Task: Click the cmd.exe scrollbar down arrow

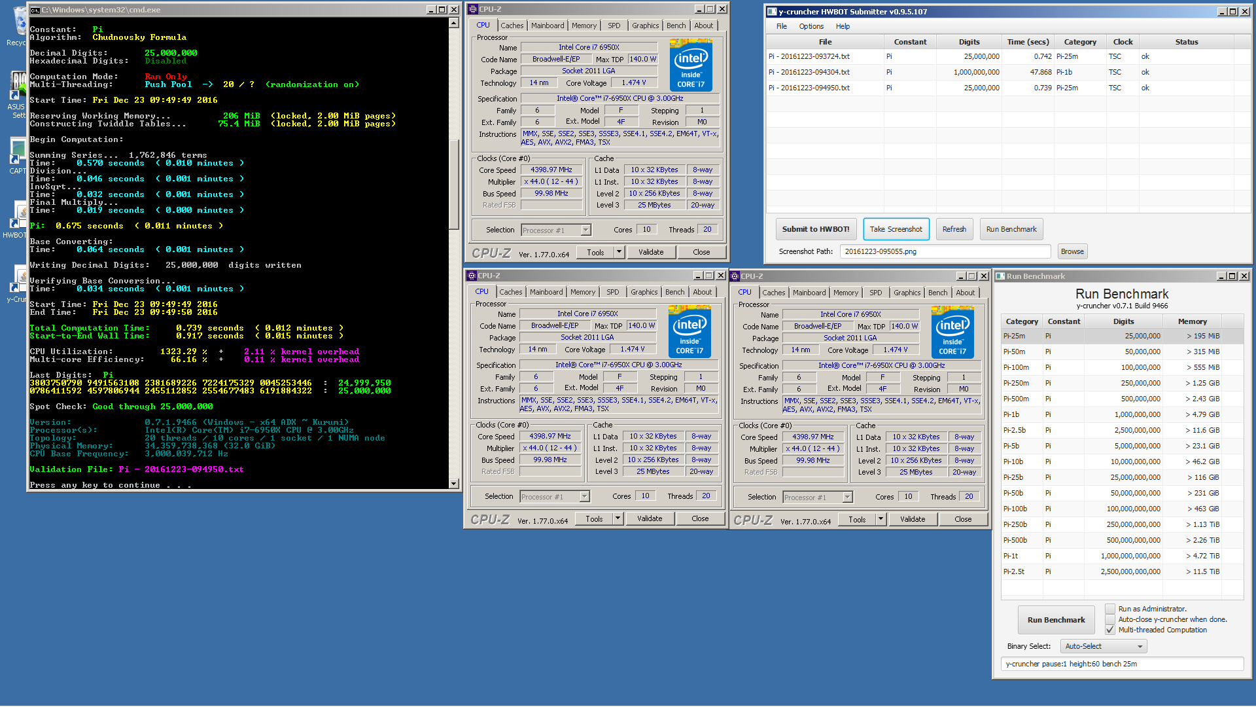Action: [454, 484]
